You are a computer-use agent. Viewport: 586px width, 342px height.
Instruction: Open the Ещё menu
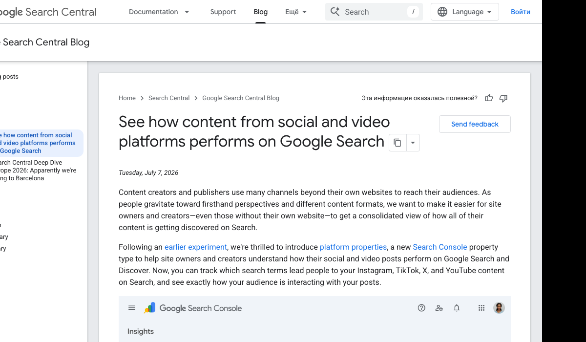tap(296, 12)
